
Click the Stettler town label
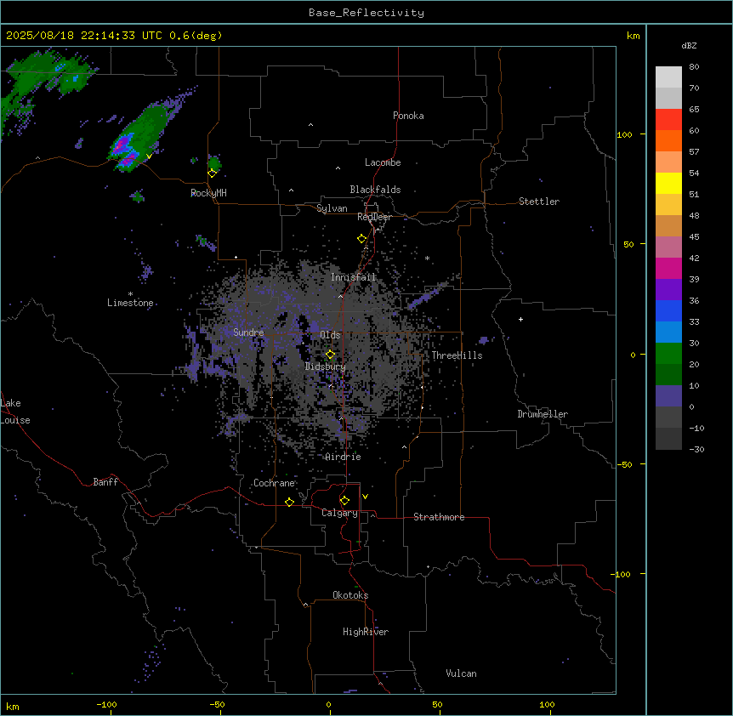(x=539, y=202)
